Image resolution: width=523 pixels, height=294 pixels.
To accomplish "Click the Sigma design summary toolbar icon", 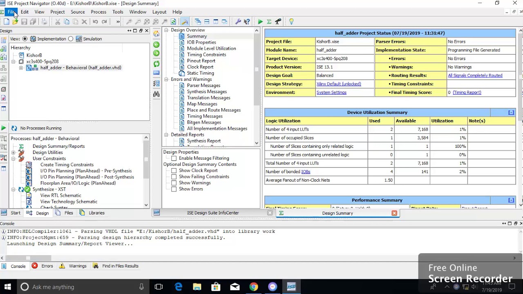I will tap(269, 22).
